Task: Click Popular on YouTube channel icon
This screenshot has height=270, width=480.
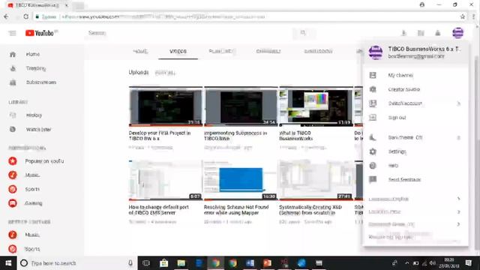Action: 13,161
